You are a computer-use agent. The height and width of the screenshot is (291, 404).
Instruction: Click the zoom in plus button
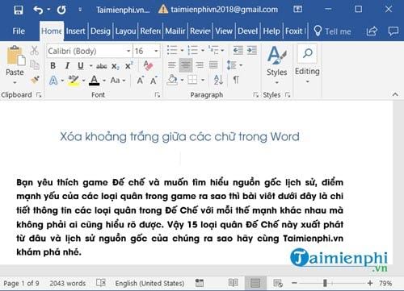[x=370, y=283]
